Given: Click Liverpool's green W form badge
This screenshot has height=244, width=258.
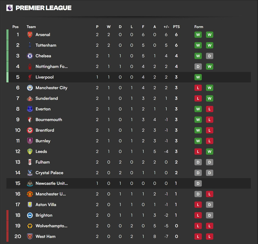Looking at the screenshot, I should (198, 77).
